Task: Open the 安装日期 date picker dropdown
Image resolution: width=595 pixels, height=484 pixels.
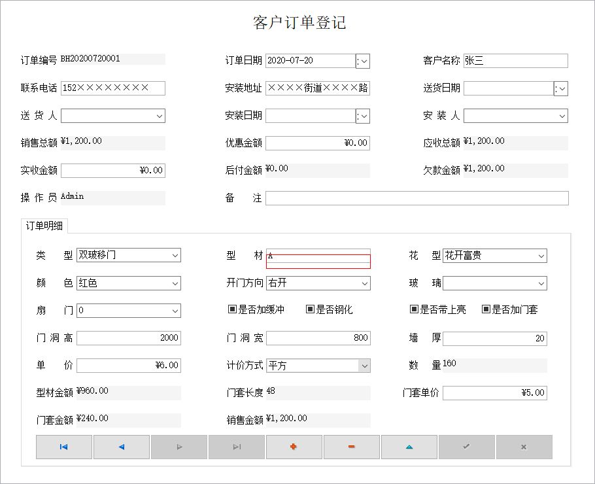Action: tap(363, 116)
